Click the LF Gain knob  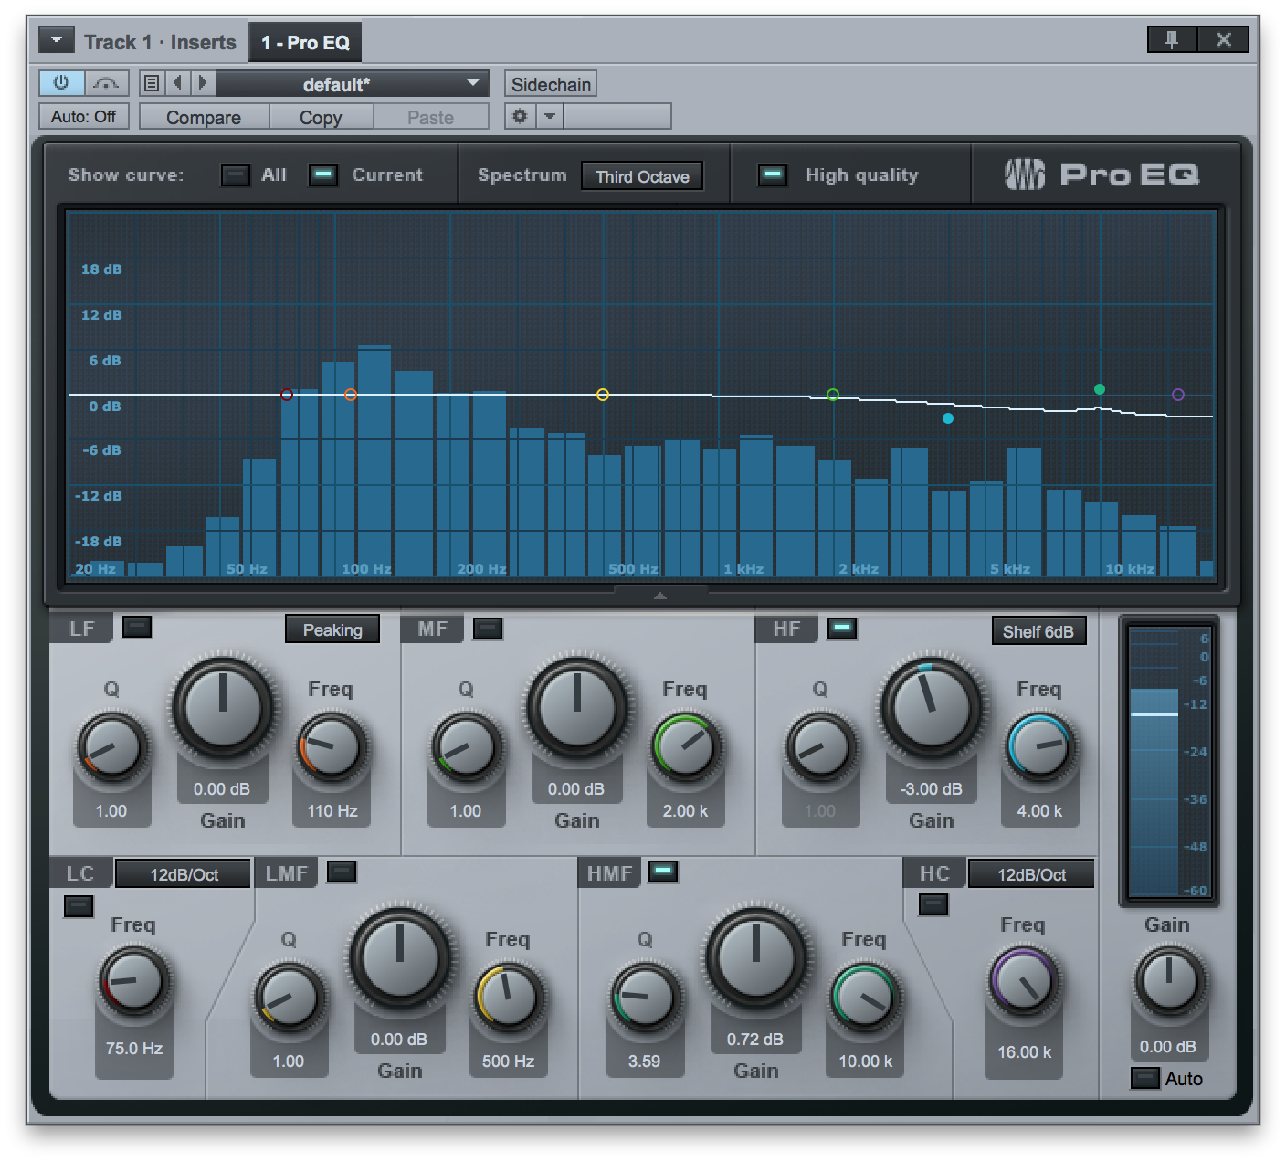(223, 706)
